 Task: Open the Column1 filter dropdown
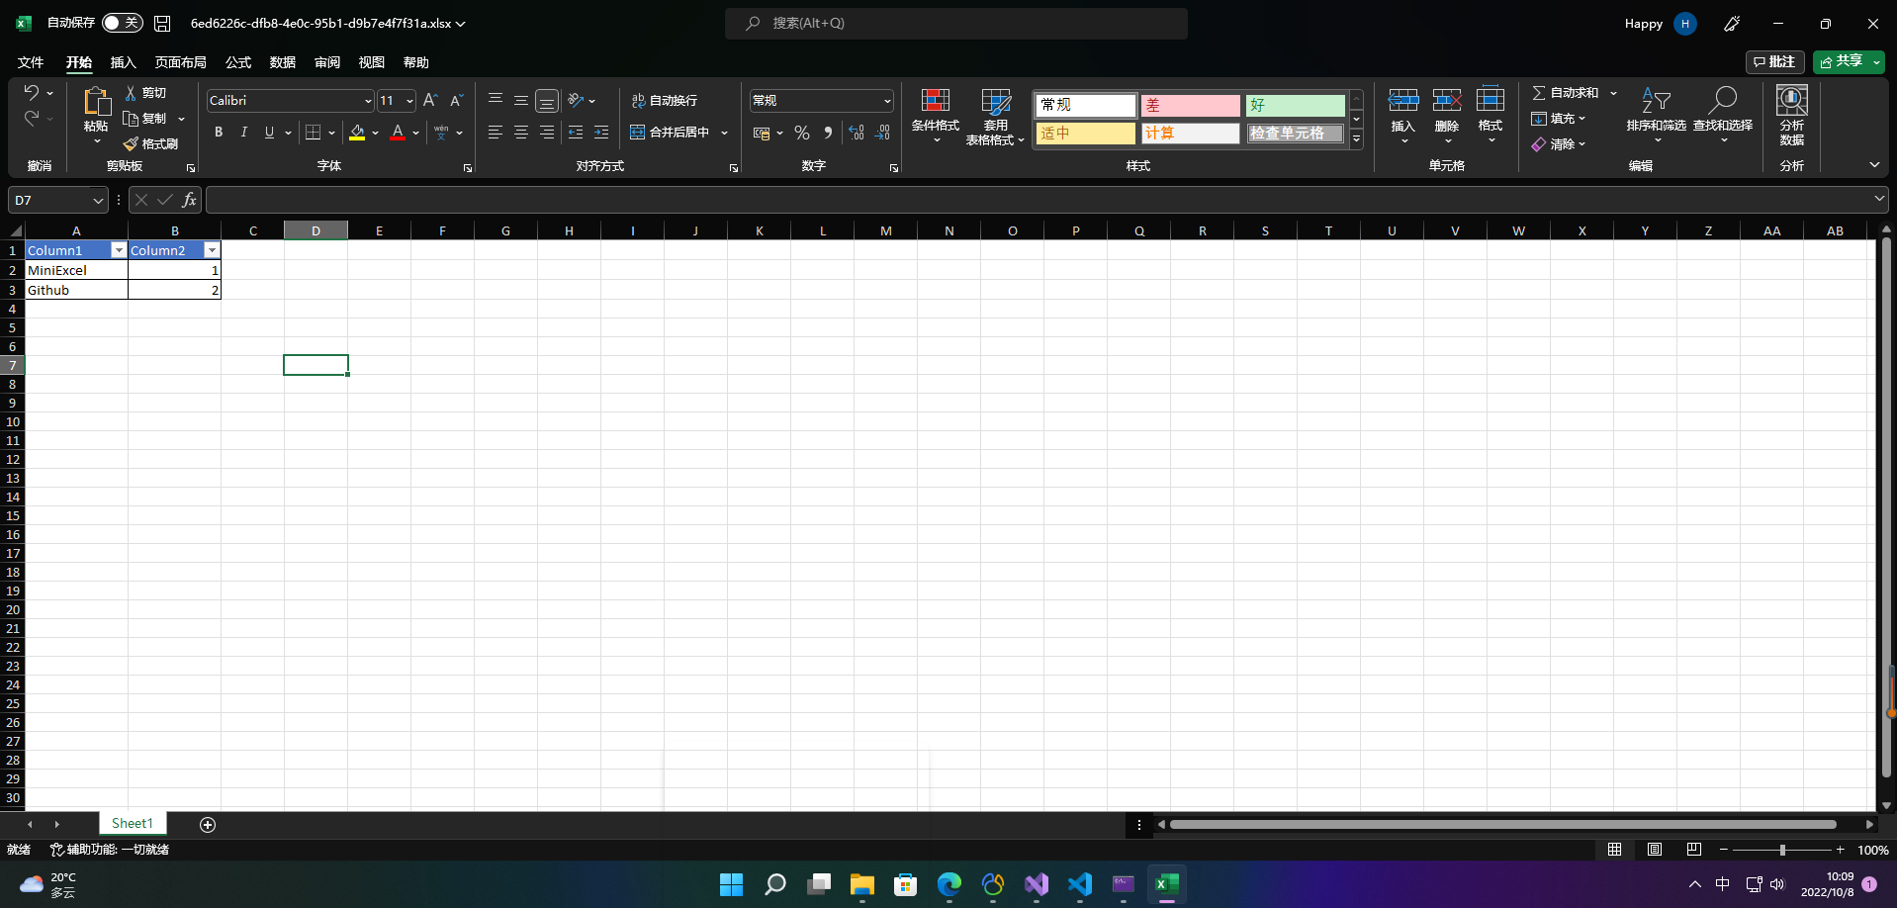tap(119, 250)
